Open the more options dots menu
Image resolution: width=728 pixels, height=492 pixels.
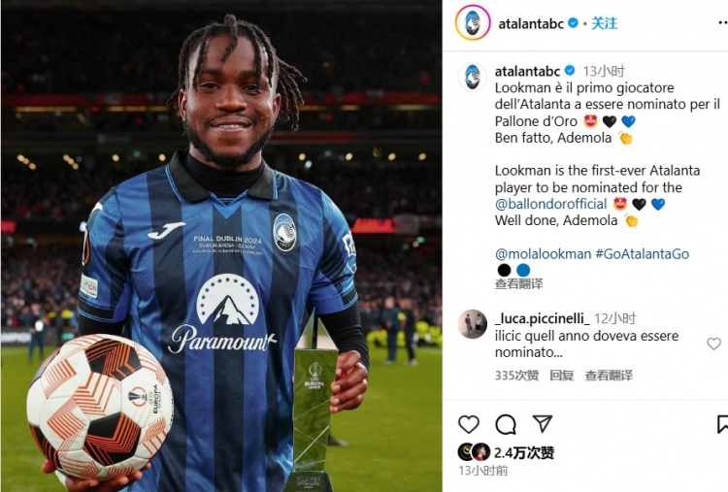[722, 22]
